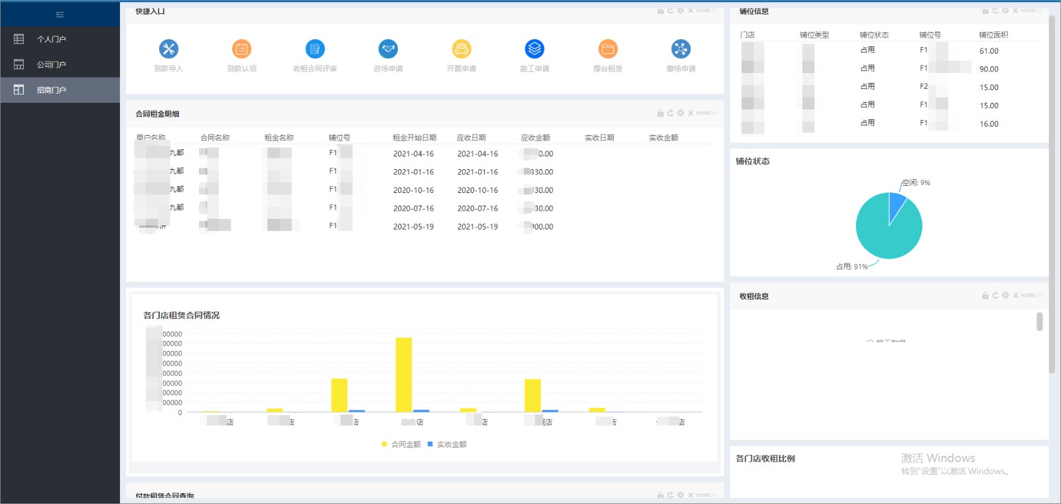
Task: Click 铺位面积 column header
Action: (x=993, y=35)
